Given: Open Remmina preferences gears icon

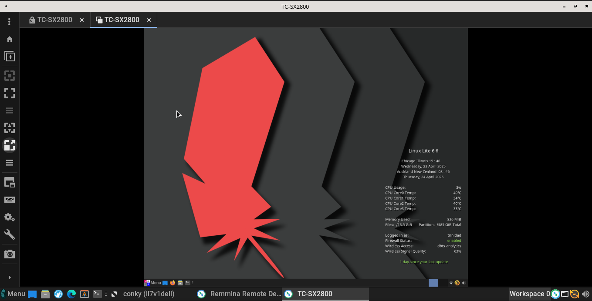Looking at the screenshot, I should click(10, 217).
